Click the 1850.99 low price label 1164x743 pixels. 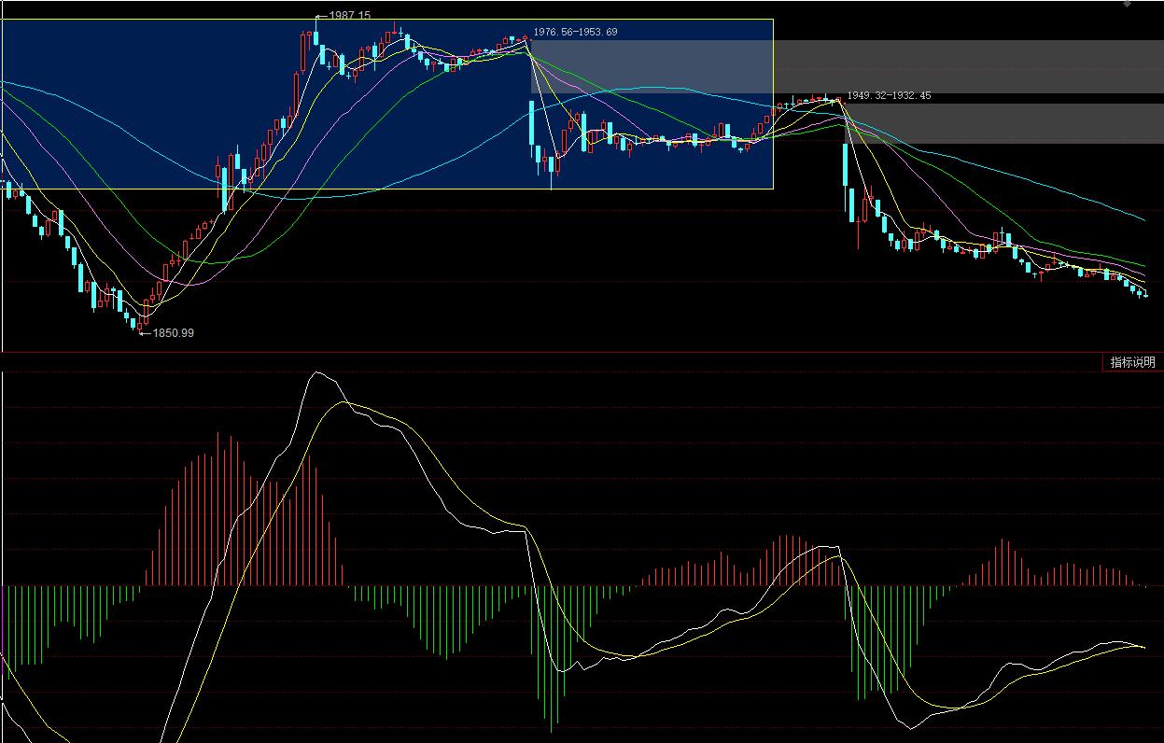point(174,332)
